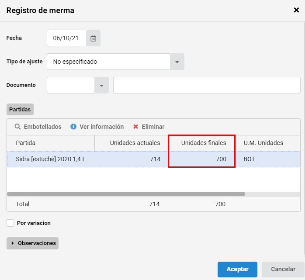The height and width of the screenshot is (280, 305).
Task: Click the red Eliminar cross icon
Action: coord(135,127)
